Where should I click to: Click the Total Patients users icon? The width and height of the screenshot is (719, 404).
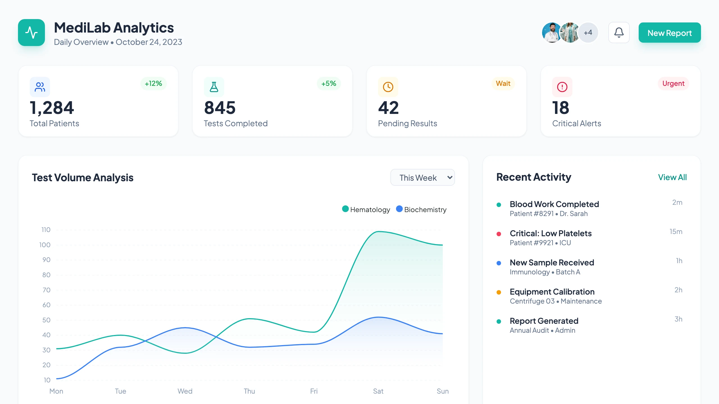point(40,87)
